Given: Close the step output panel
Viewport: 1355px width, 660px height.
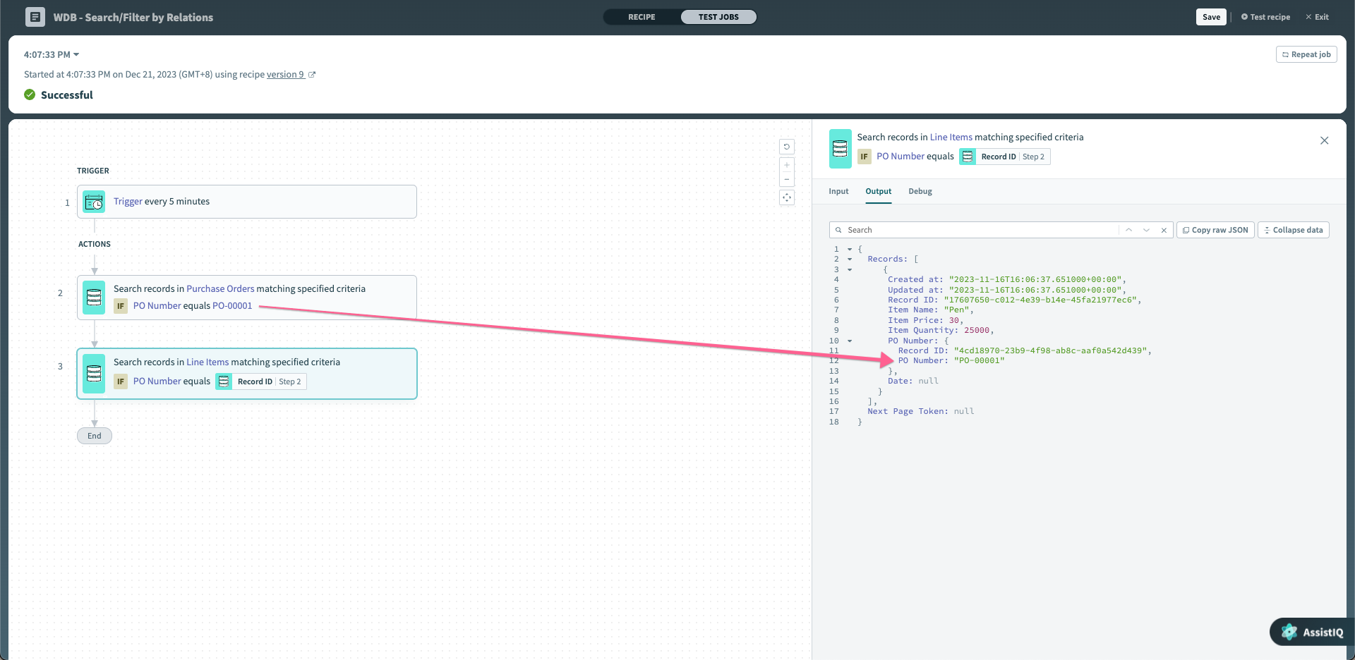Looking at the screenshot, I should [x=1324, y=140].
